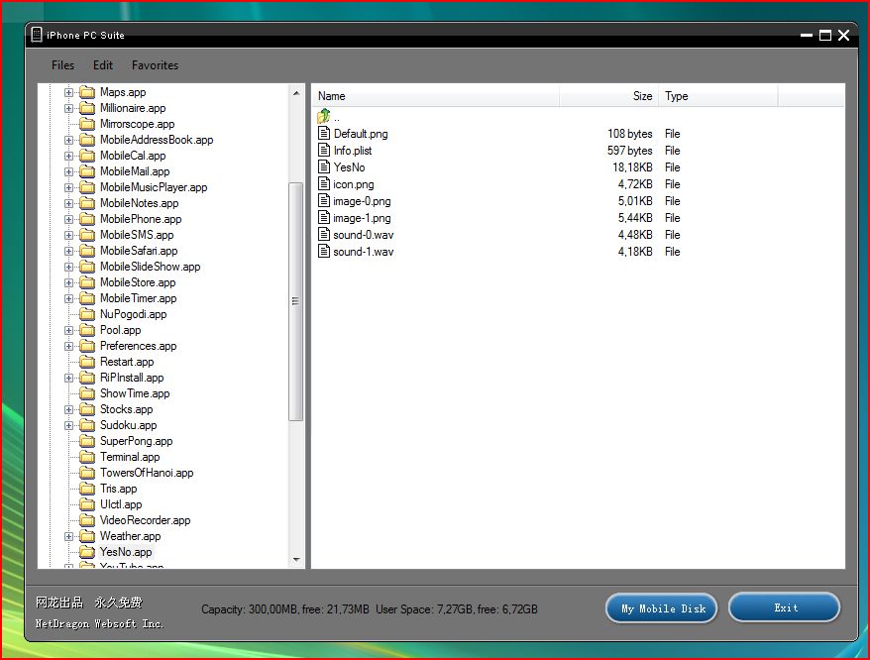The height and width of the screenshot is (660, 870).
Task: Select VideoRecorder.app in the tree
Action: [x=146, y=520]
